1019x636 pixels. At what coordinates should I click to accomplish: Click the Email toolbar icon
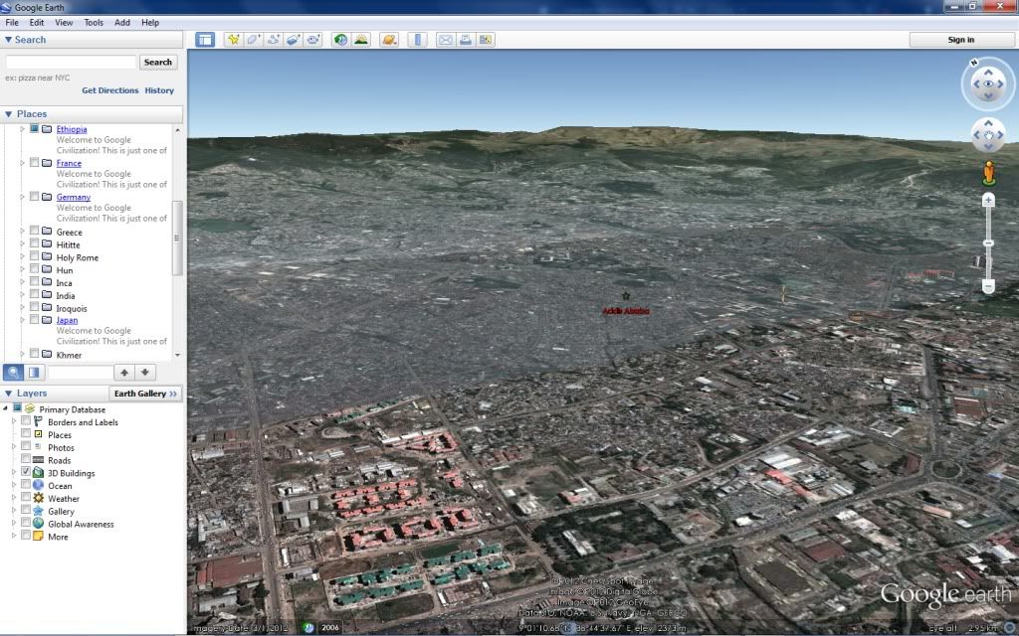click(x=445, y=40)
